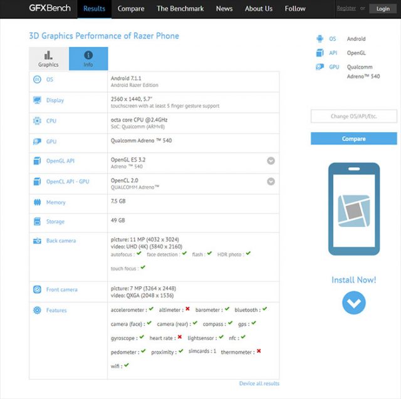Switch to the Graphics tab

point(49,58)
